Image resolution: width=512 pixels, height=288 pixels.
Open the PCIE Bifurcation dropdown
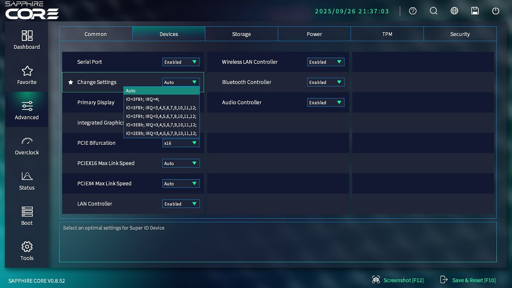pyautogui.click(x=181, y=143)
